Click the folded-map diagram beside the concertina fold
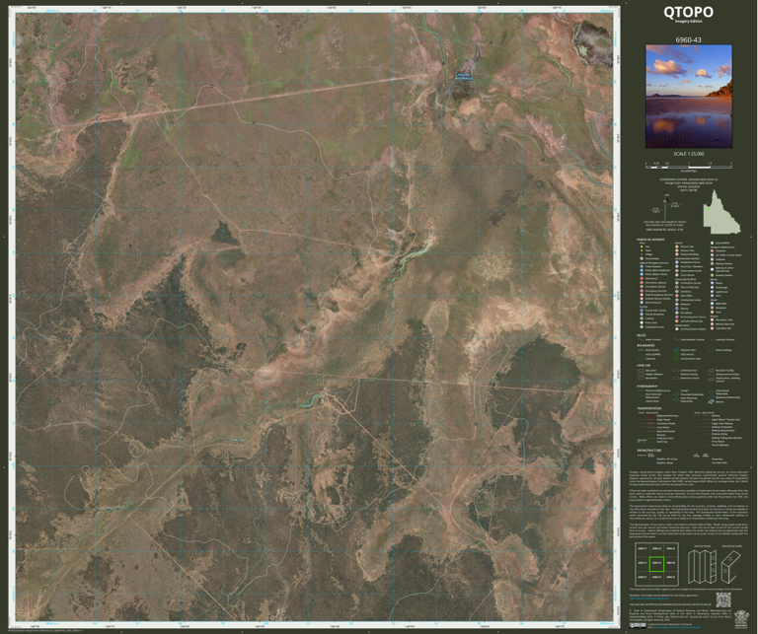This screenshot has width=758, height=634. pyautogui.click(x=730, y=567)
